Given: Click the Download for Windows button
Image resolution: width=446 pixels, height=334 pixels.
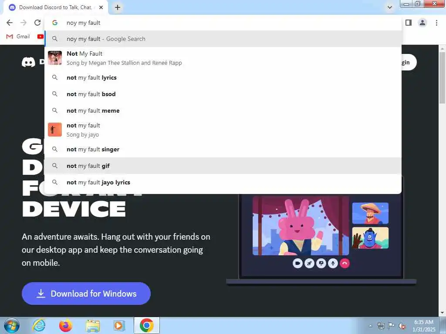Looking at the screenshot, I should pos(86,294).
